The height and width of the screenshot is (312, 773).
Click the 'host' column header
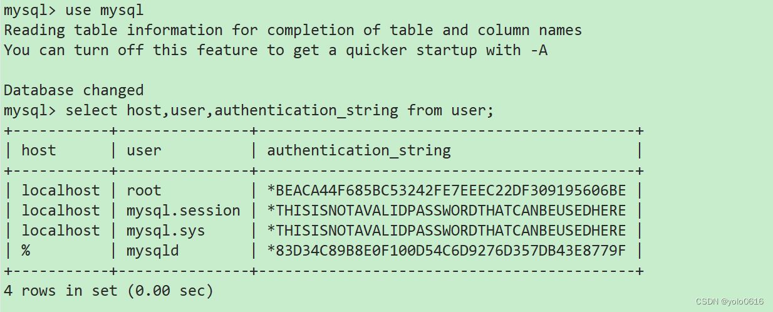pos(39,150)
